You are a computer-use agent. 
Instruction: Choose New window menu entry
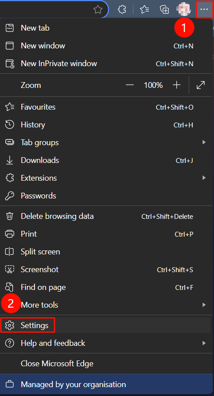tap(106, 46)
